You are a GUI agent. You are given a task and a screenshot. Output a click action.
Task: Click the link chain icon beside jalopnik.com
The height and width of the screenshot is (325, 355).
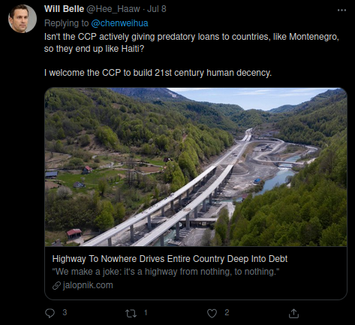pyautogui.click(x=56, y=285)
